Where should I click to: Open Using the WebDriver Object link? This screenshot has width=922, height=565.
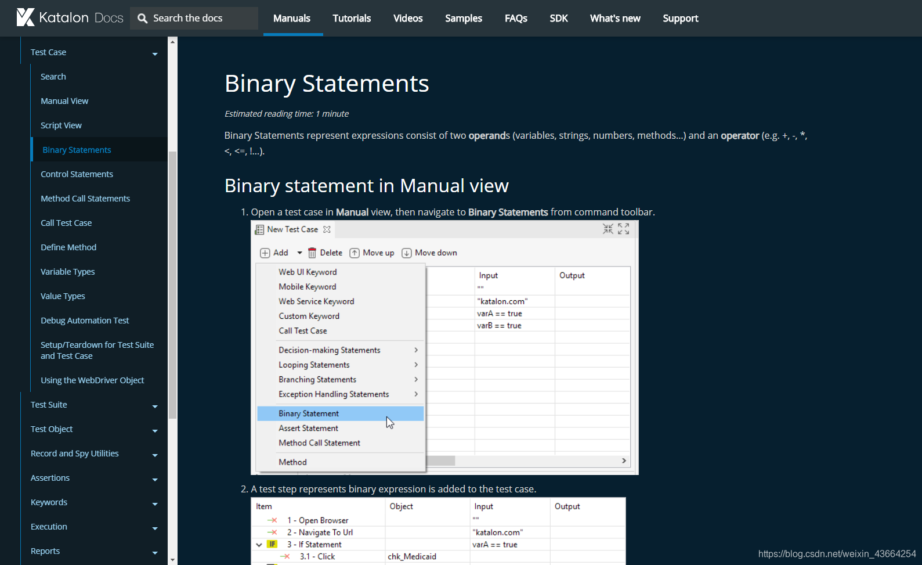point(92,380)
